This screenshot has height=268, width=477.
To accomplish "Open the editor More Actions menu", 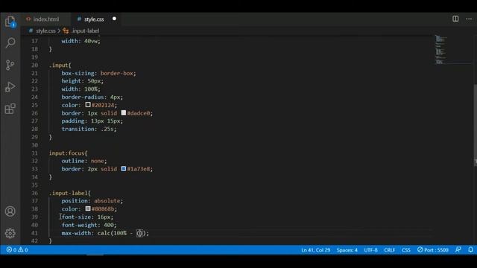I will coord(469,19).
